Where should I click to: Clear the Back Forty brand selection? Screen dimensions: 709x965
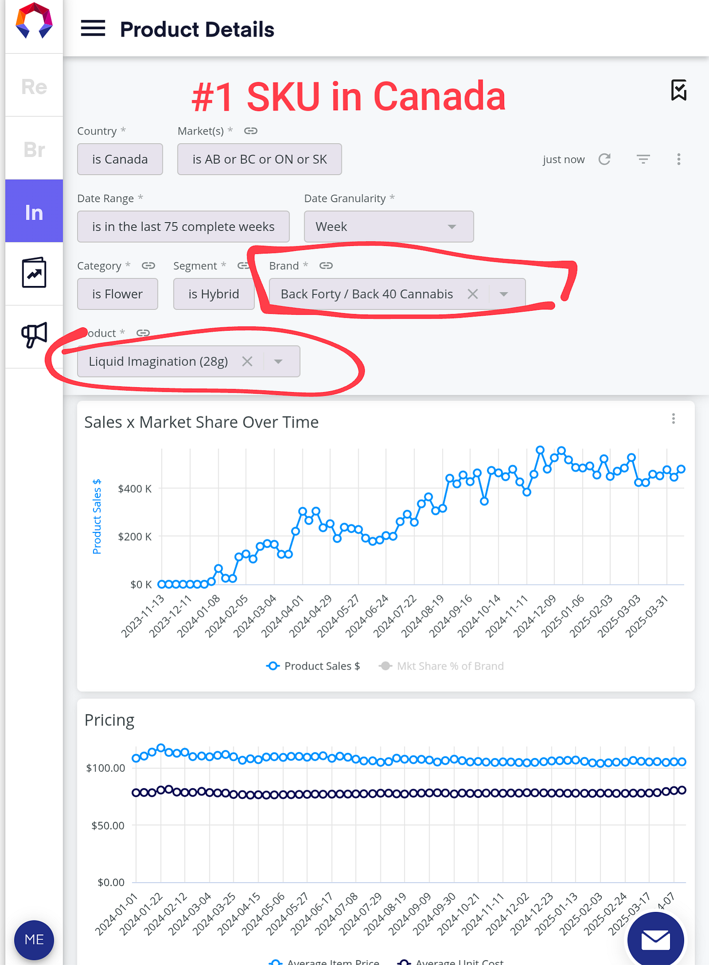coord(472,294)
